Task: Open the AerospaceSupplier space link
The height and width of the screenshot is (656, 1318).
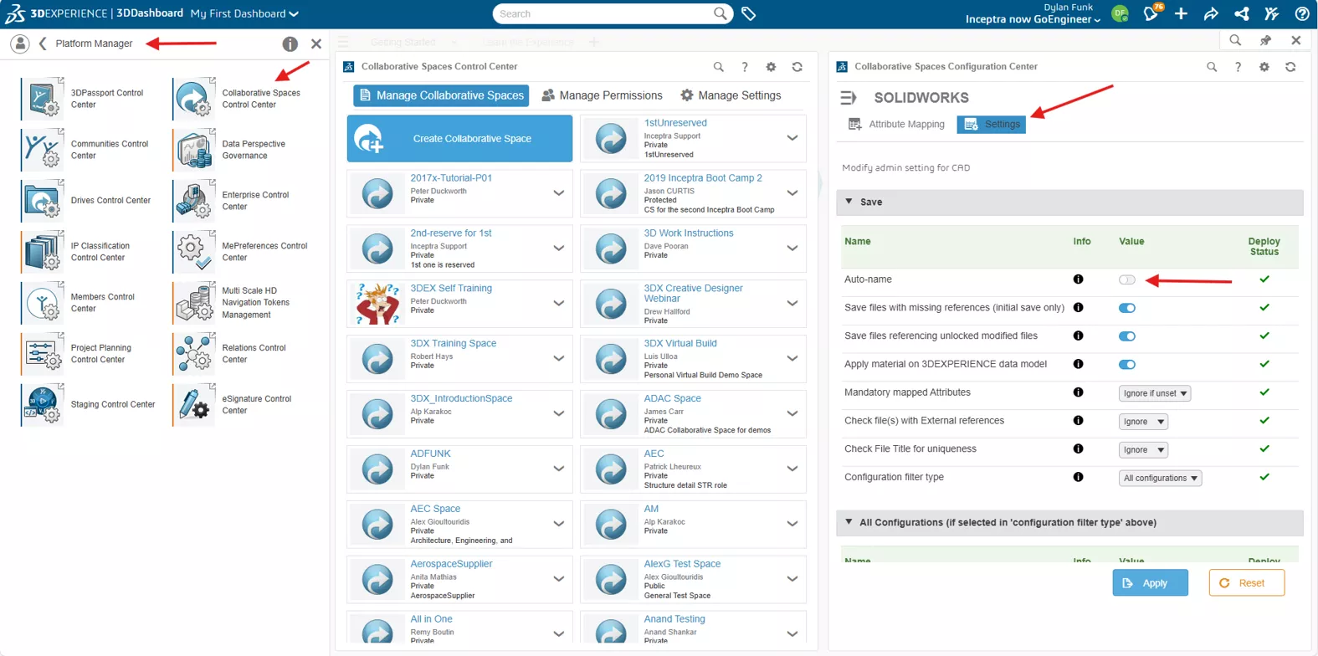Action: (451, 564)
